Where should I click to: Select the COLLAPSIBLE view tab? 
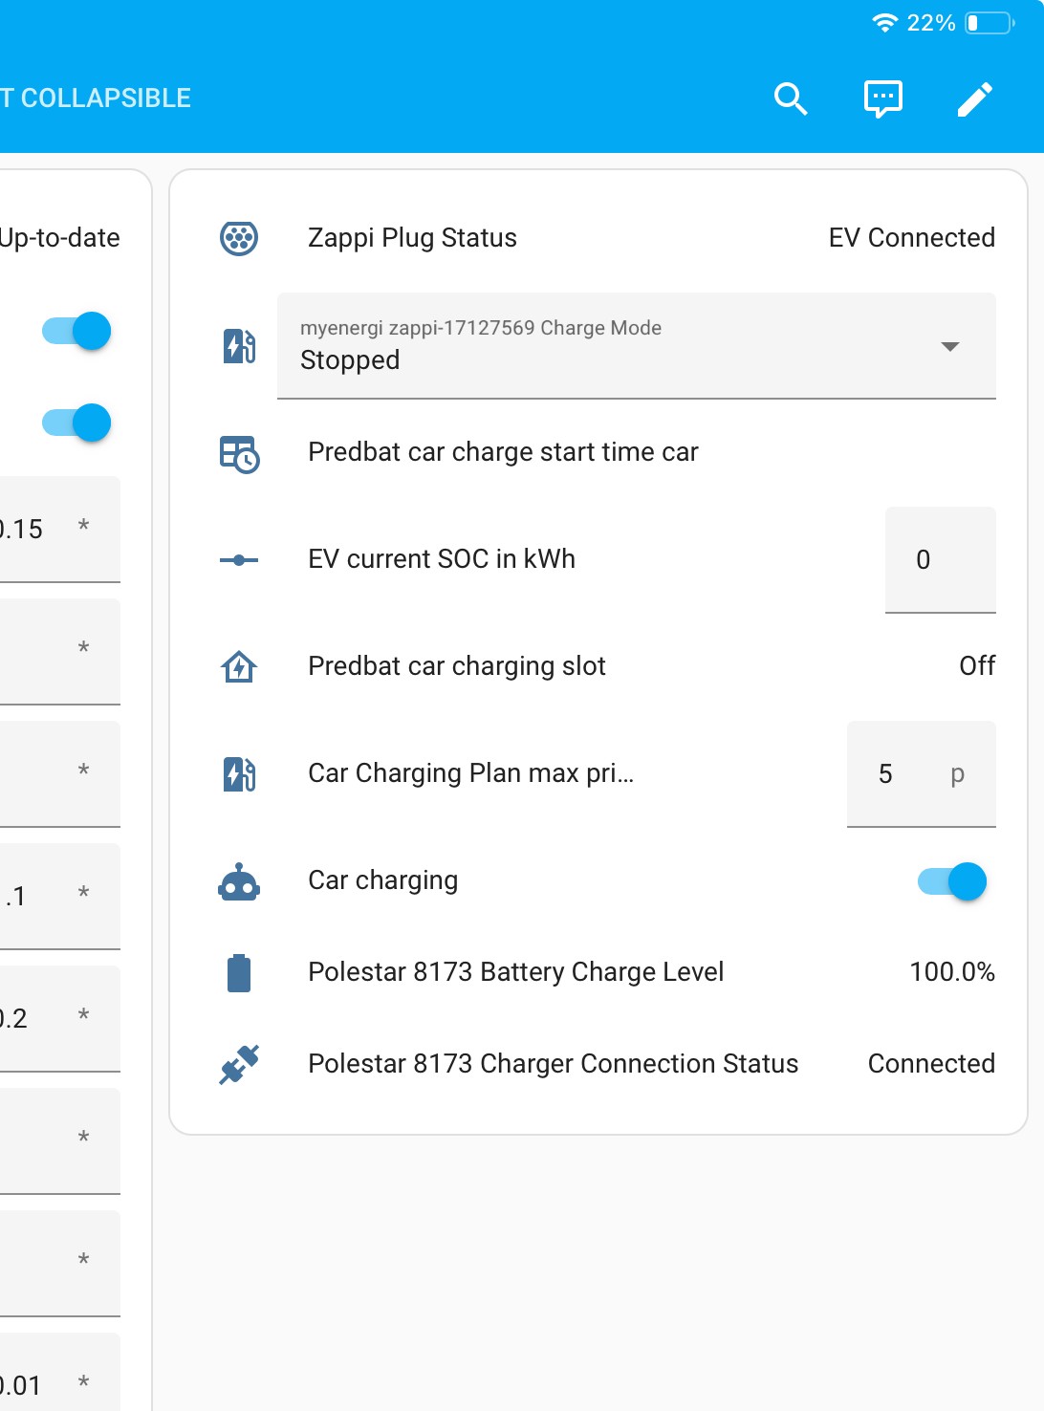(x=96, y=98)
